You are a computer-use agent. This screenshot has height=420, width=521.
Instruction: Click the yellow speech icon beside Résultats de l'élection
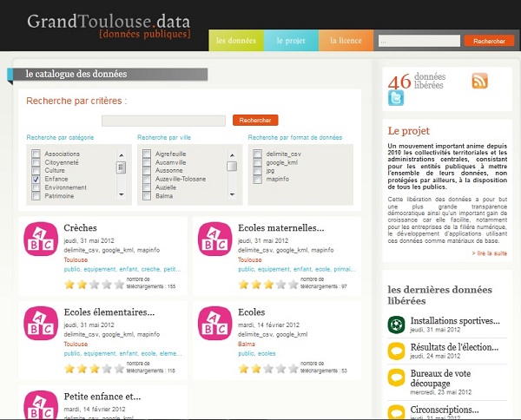396,351
